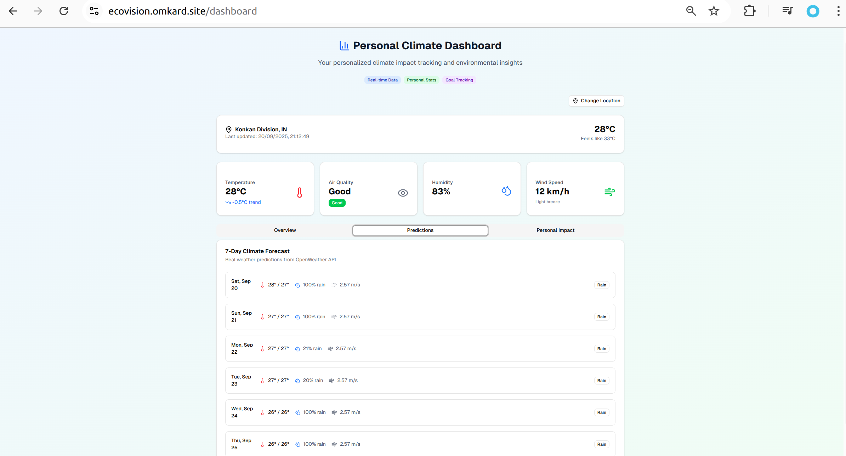The image size is (846, 456).
Task: Switch to the Overview tab
Action: [x=285, y=230]
